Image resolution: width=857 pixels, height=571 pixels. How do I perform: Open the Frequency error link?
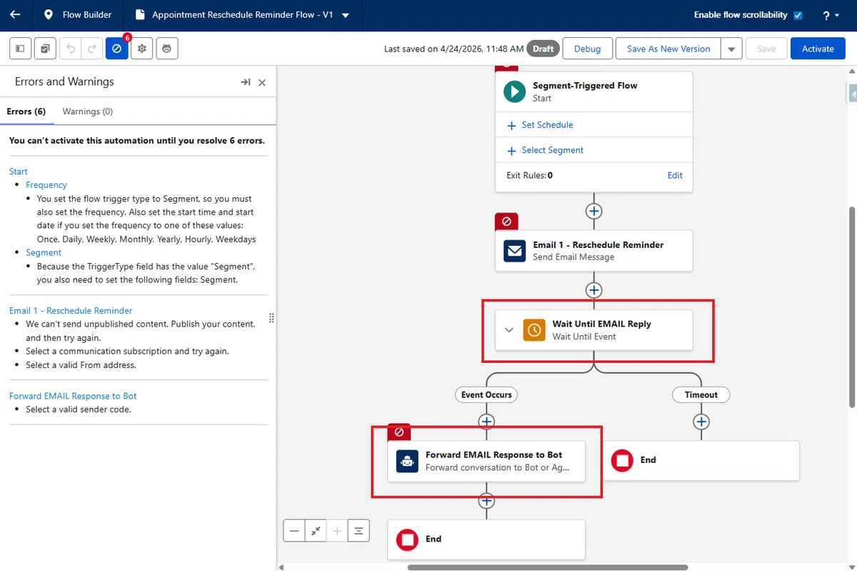pyautogui.click(x=46, y=185)
